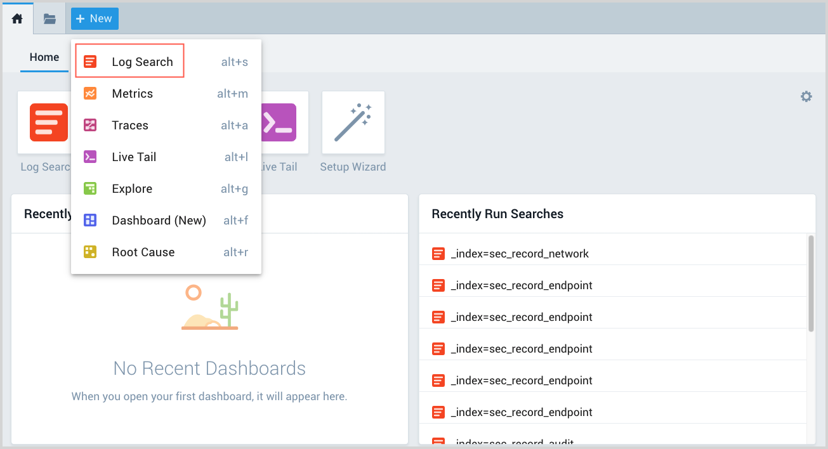Click the Traces icon in the menu
Viewport: 828px width, 449px height.
click(x=90, y=125)
